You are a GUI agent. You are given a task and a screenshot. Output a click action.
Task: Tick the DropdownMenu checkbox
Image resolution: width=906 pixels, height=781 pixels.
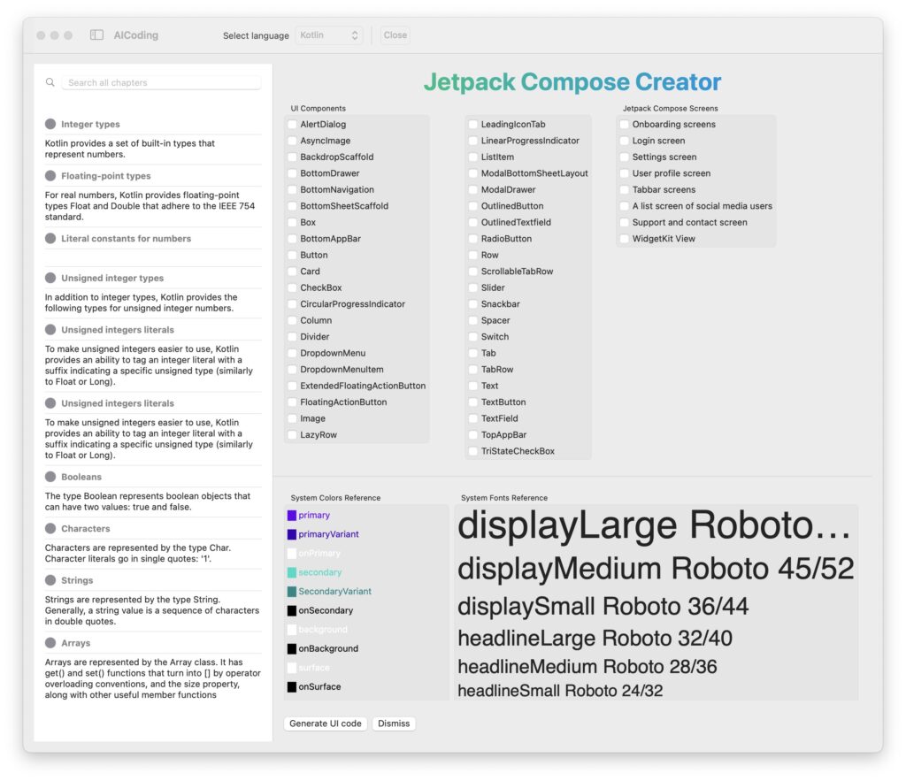coord(292,353)
